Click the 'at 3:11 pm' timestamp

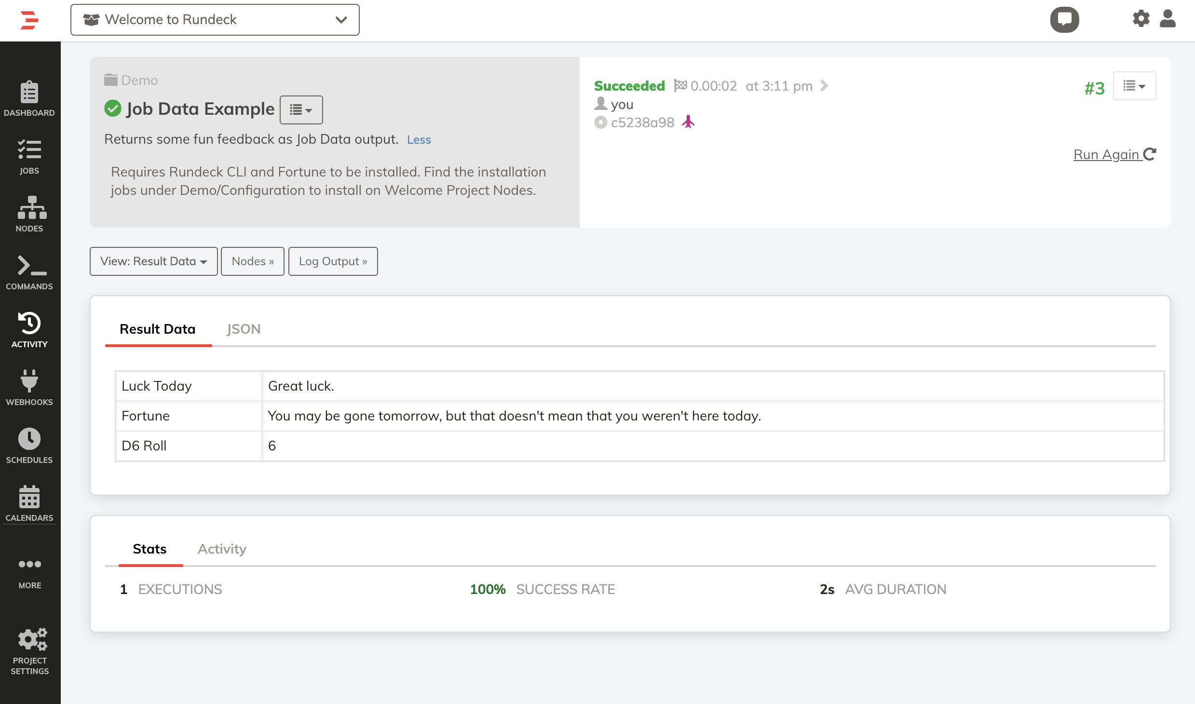(x=779, y=86)
